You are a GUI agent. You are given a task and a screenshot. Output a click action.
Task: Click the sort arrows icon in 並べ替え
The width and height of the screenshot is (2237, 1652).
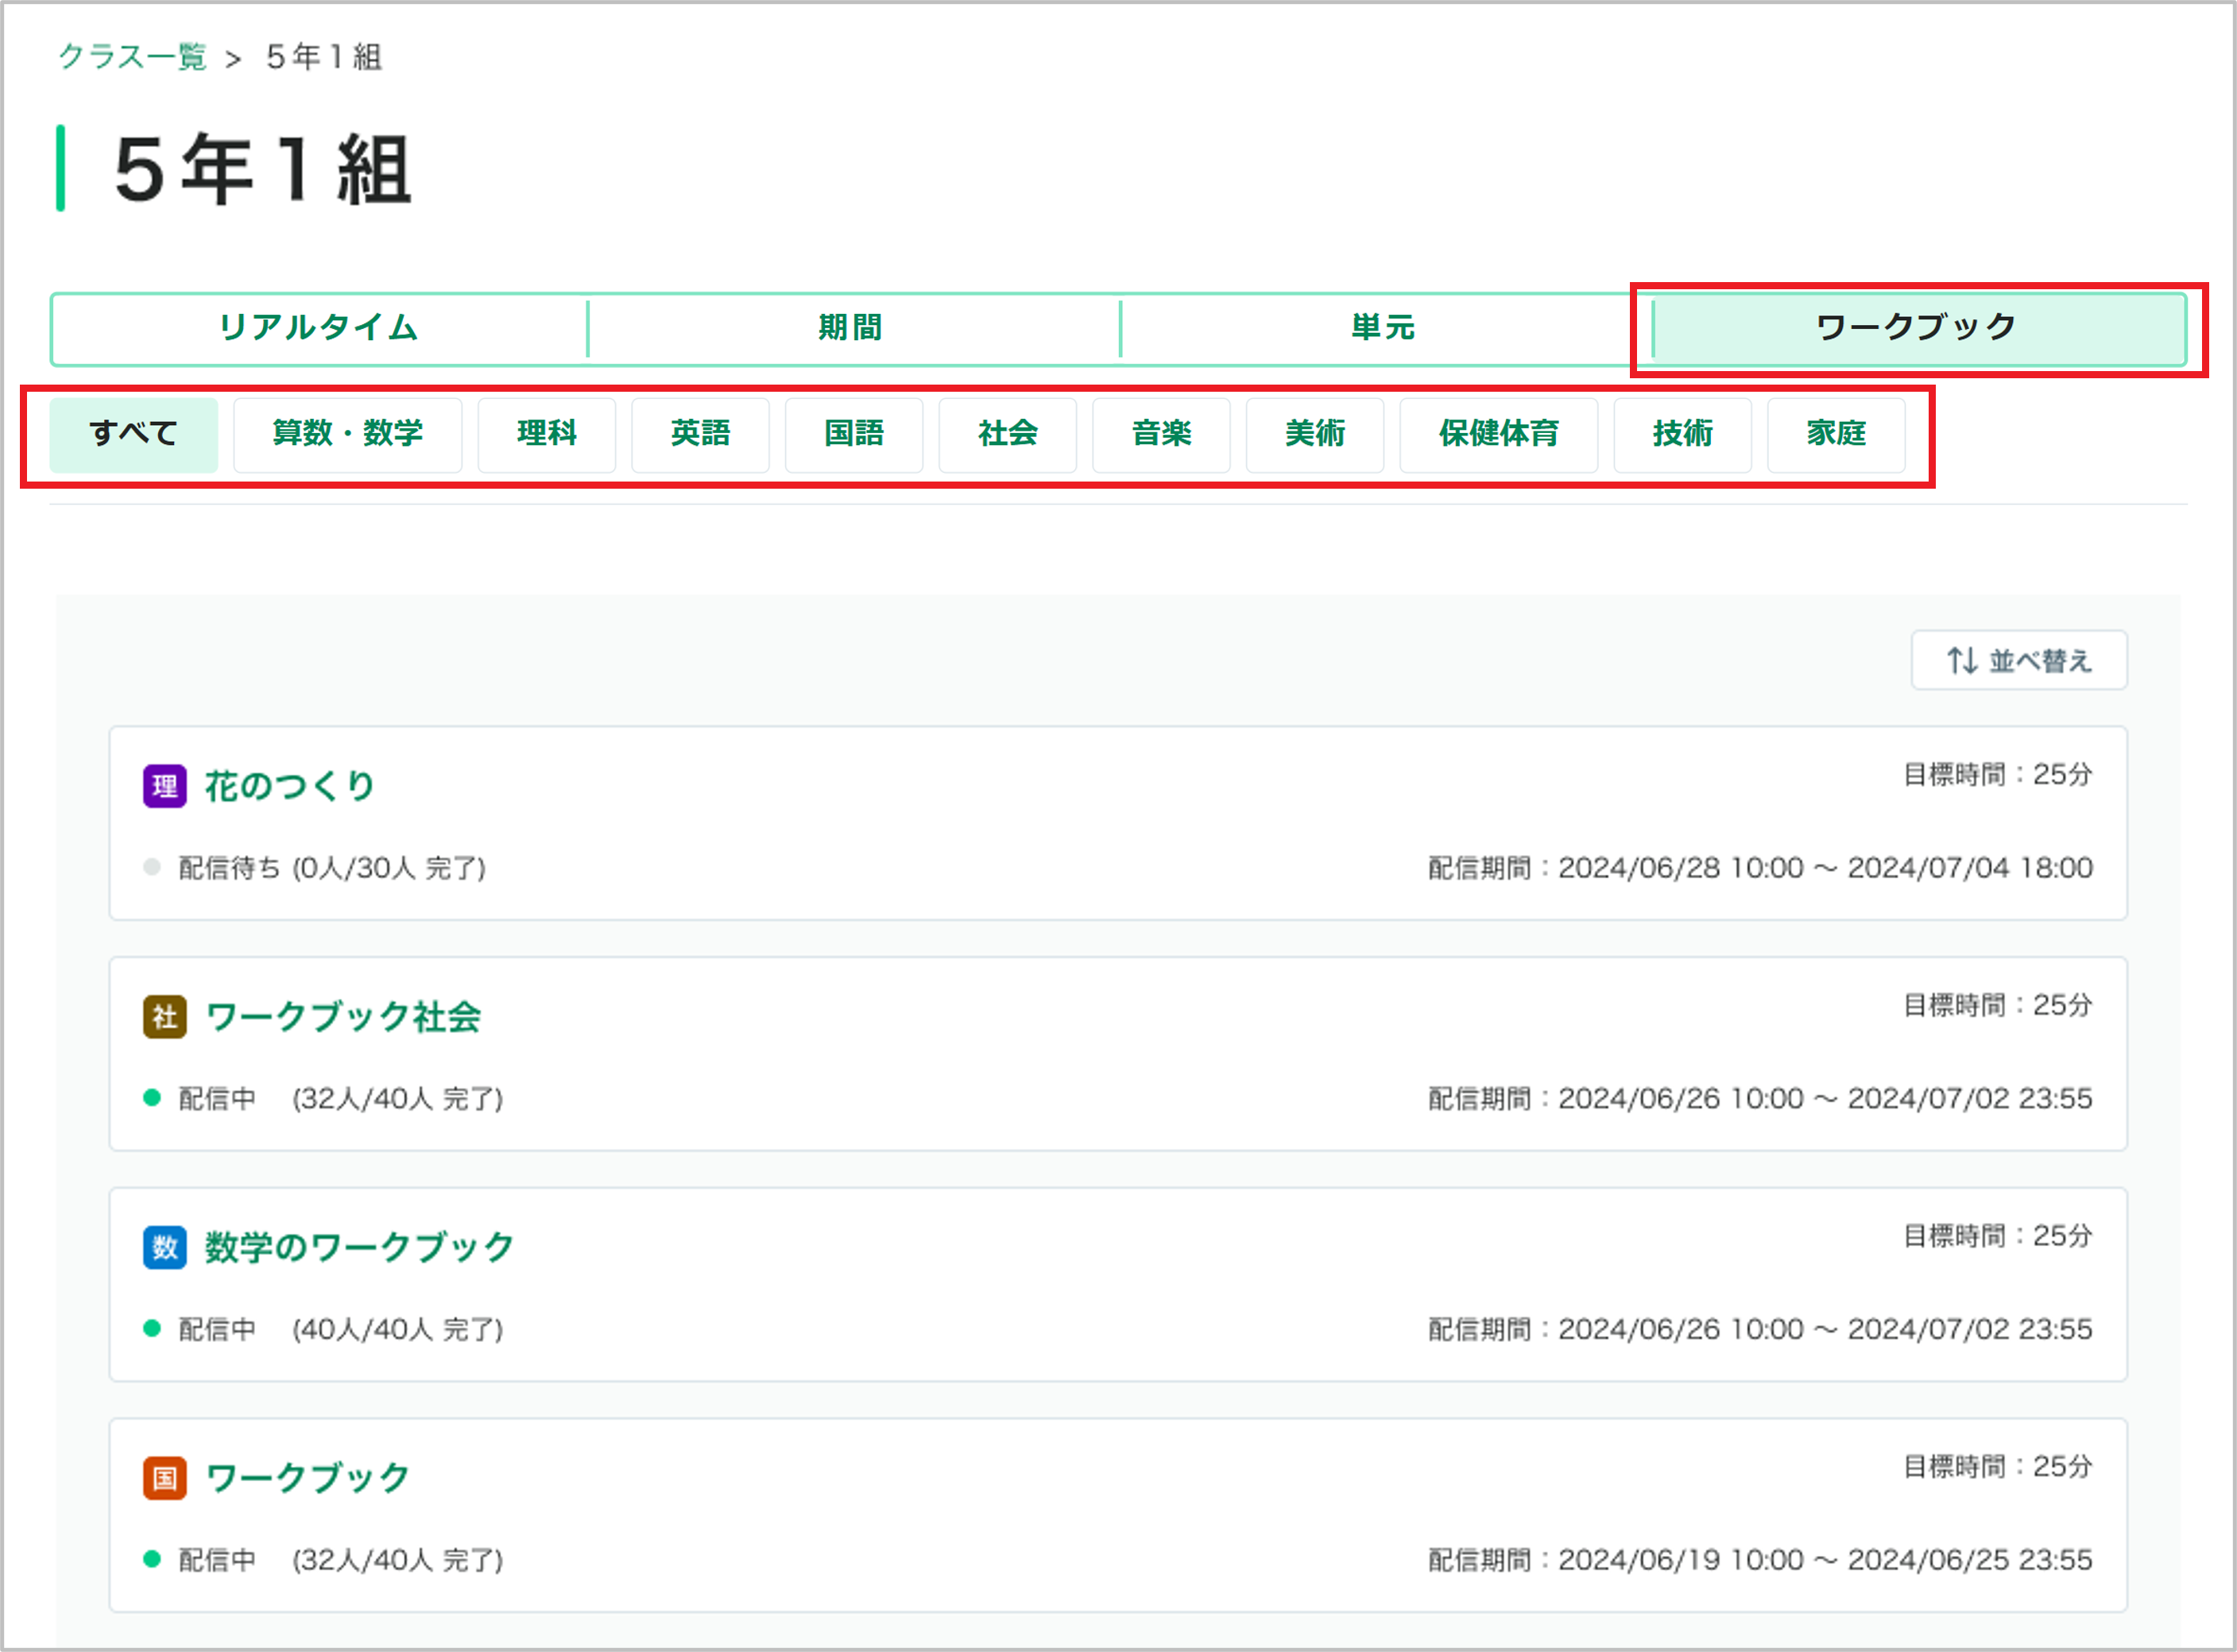1961,660
